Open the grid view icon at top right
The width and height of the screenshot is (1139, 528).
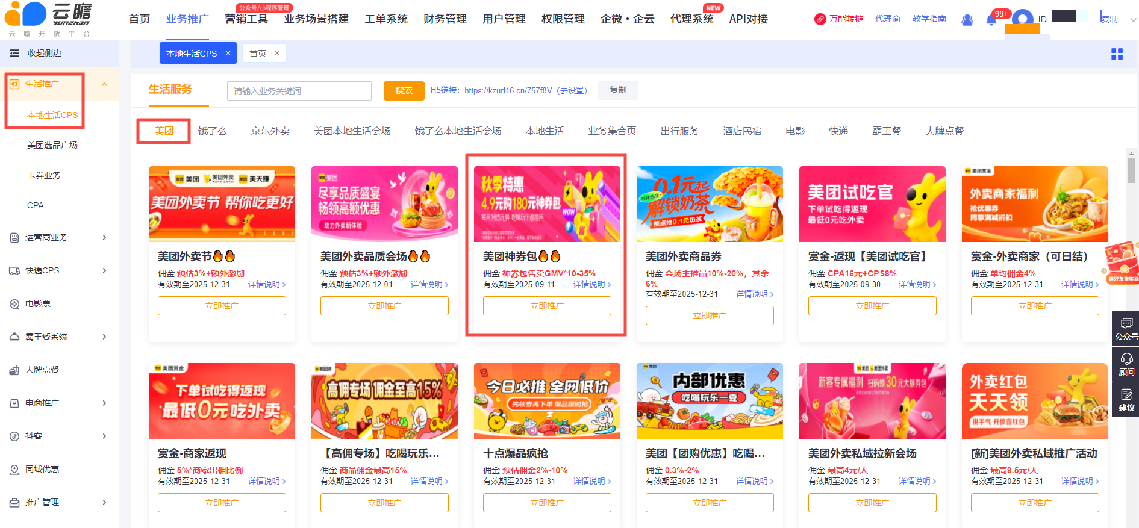(x=1117, y=54)
